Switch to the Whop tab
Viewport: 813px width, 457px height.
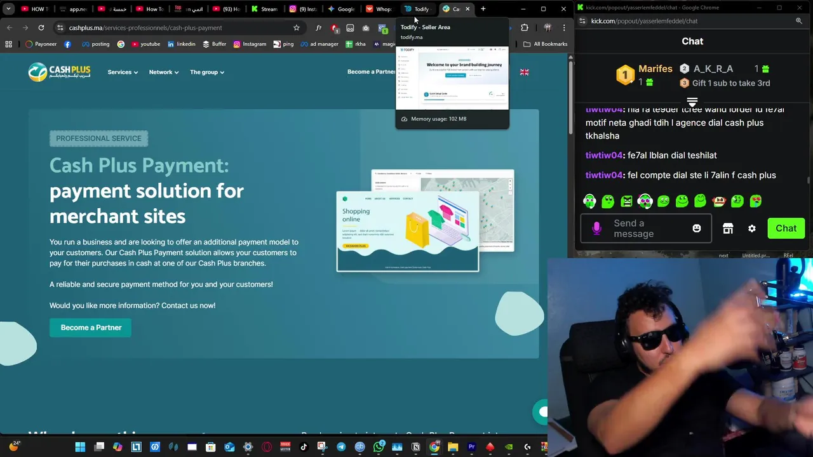[x=379, y=9]
